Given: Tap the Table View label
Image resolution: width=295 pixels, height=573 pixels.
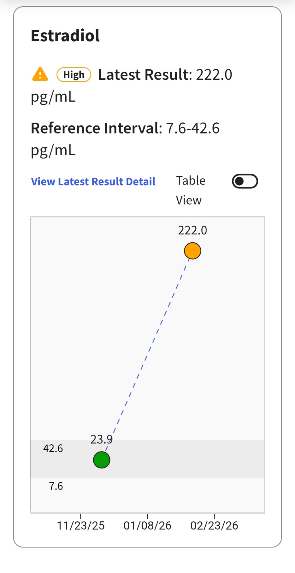Looking at the screenshot, I should click(190, 190).
